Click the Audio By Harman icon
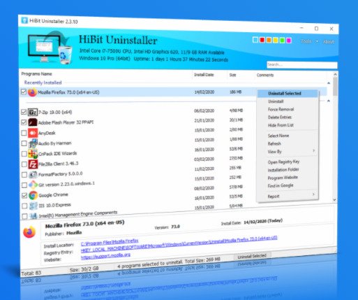The width and height of the screenshot is (358, 300). click(x=33, y=143)
